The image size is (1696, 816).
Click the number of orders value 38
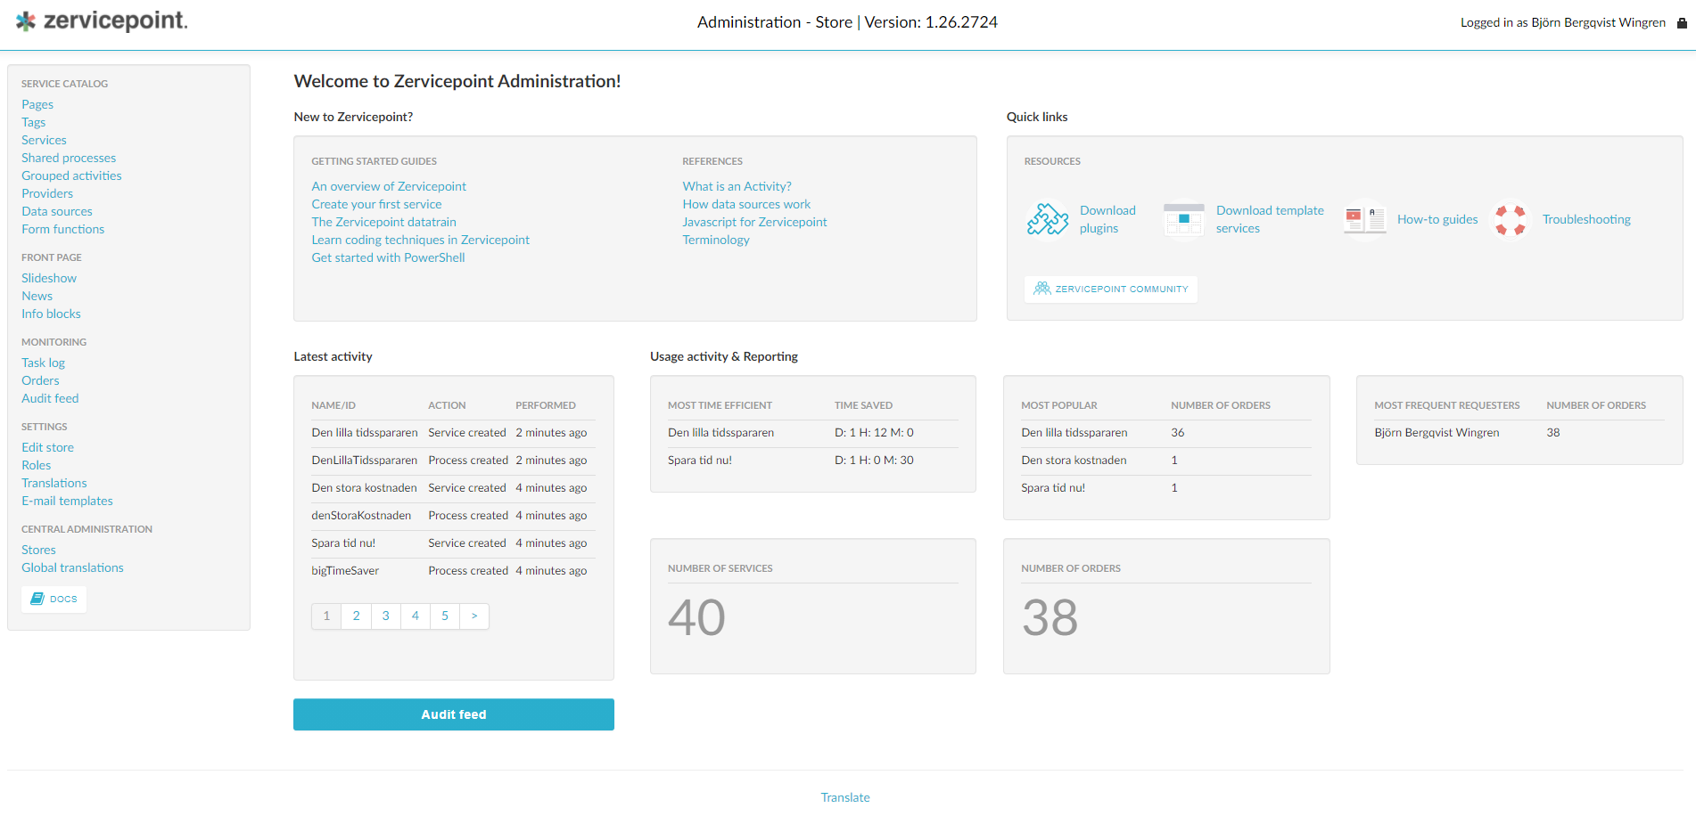pyautogui.click(x=1050, y=617)
